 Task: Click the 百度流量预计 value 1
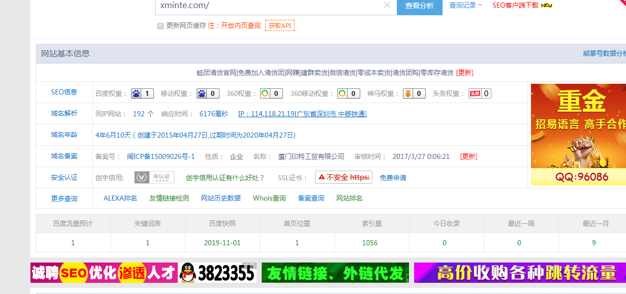tap(73, 243)
